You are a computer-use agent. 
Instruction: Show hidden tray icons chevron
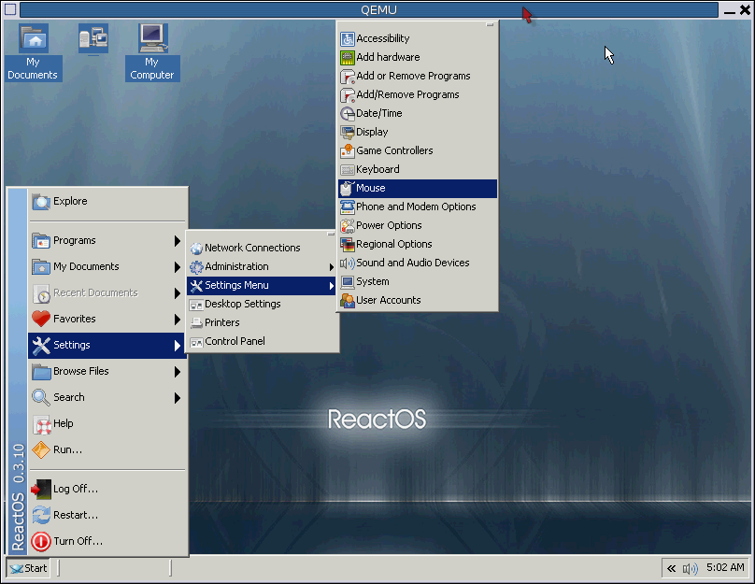pos(671,569)
